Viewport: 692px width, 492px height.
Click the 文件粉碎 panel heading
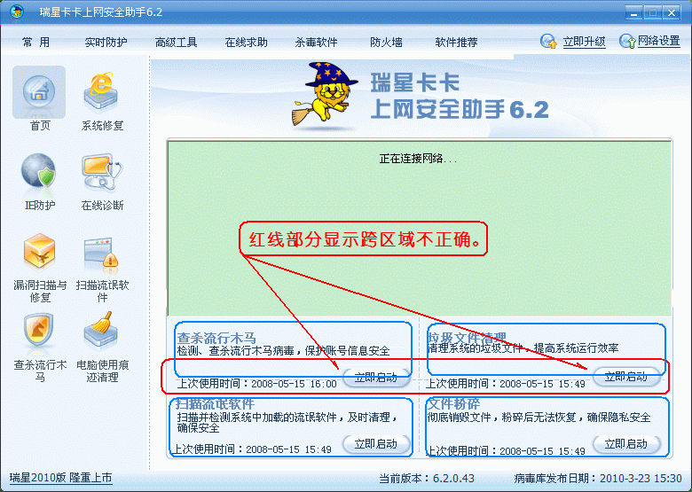[x=454, y=404]
